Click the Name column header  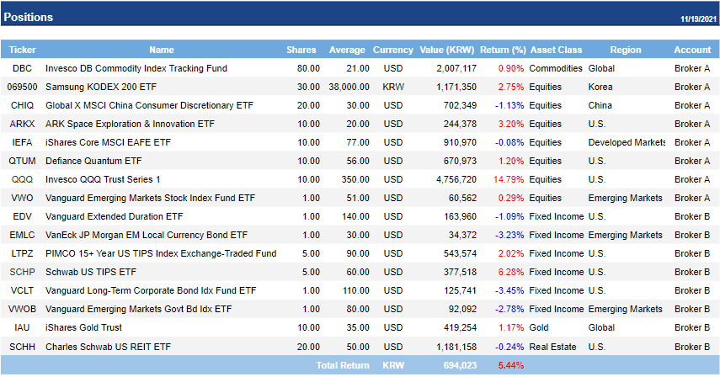point(162,50)
